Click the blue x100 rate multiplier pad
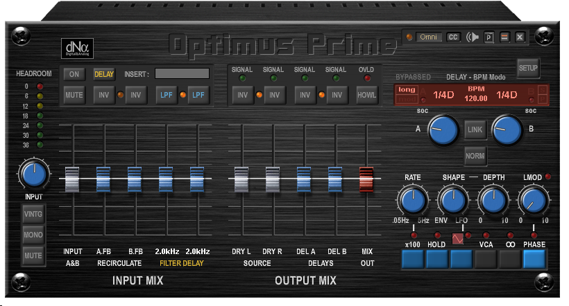The height and width of the screenshot is (306, 569). click(413, 260)
